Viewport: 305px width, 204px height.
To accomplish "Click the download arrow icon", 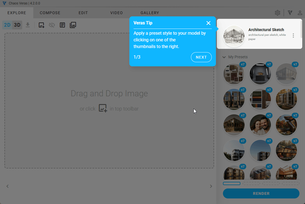I will pos(28,25).
